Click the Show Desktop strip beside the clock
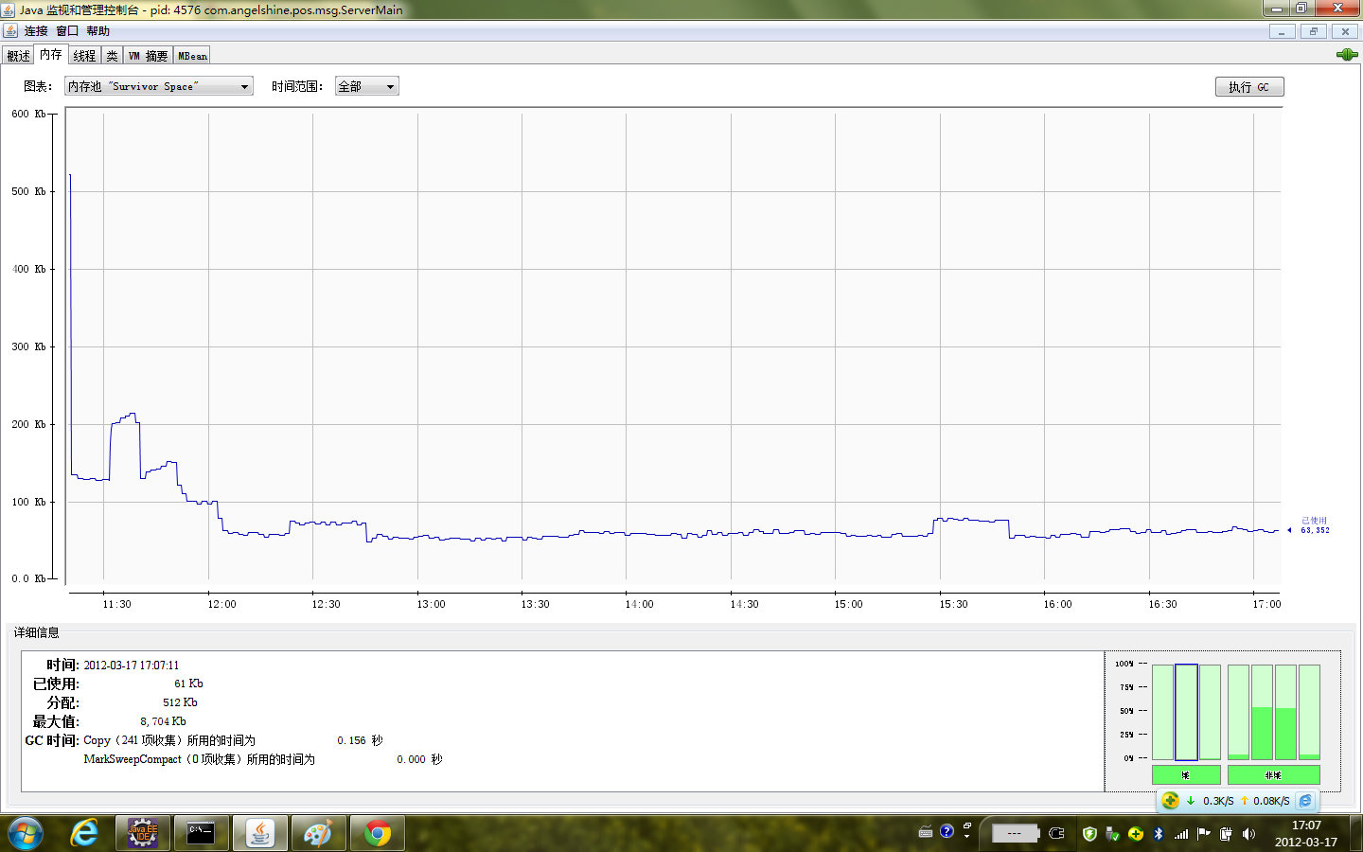The image size is (1363, 852). 1355,833
